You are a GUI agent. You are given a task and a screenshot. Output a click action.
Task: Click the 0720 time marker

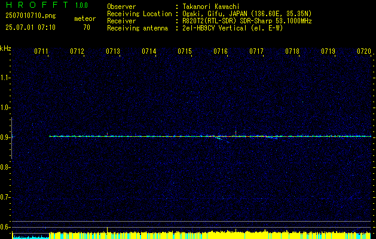tap(364, 51)
